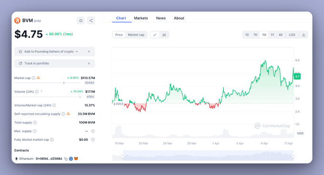
Task: Click warning triangle beside Self-reported circulating supply
Action: click(68, 114)
